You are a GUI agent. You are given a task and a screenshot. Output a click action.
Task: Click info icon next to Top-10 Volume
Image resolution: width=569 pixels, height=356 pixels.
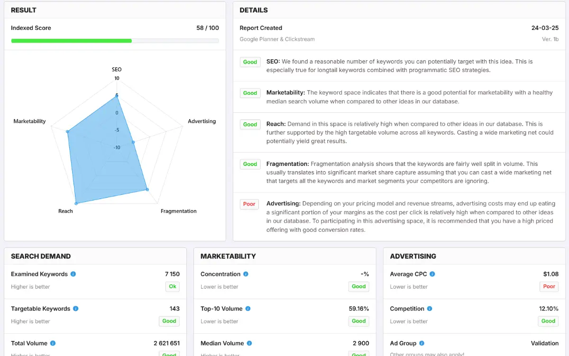248,309
